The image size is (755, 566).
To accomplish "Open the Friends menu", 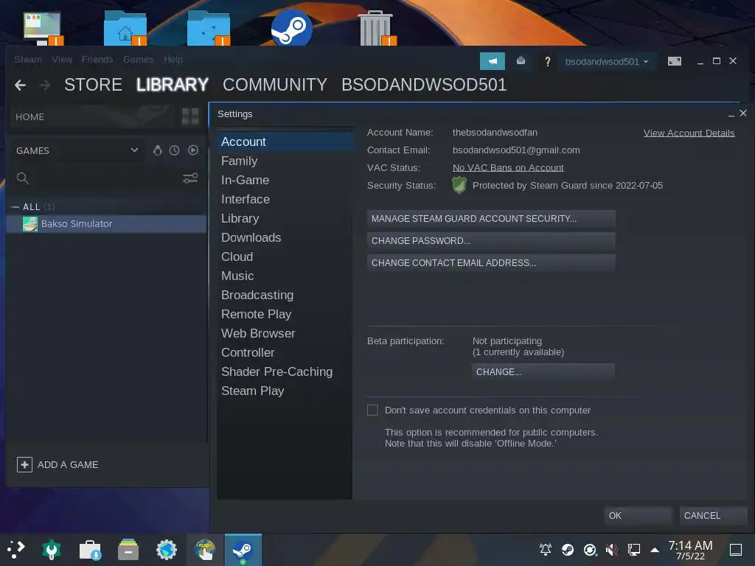I will click(97, 60).
